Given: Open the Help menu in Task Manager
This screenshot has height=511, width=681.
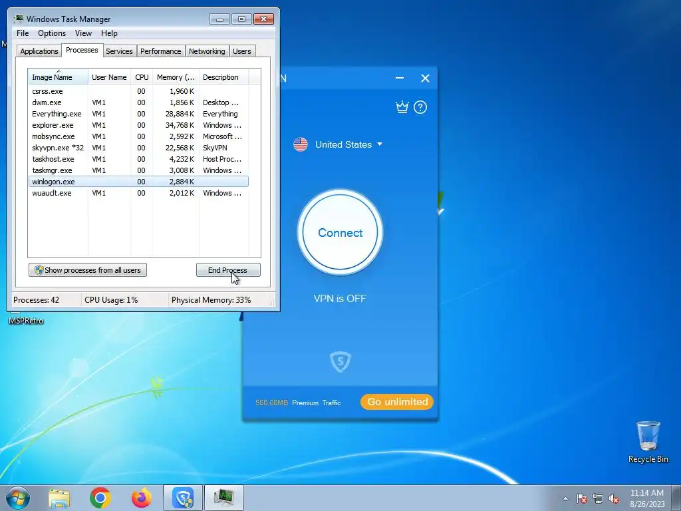Looking at the screenshot, I should pos(109,33).
